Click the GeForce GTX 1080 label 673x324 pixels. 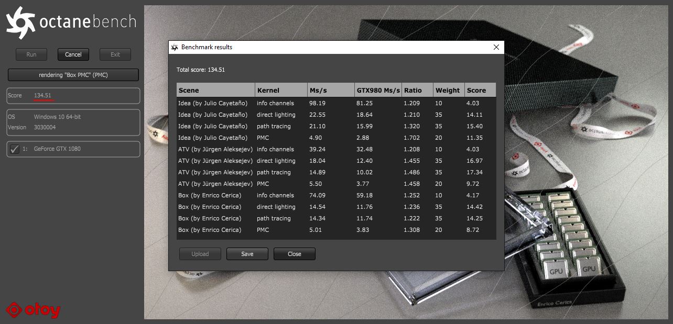pos(57,149)
